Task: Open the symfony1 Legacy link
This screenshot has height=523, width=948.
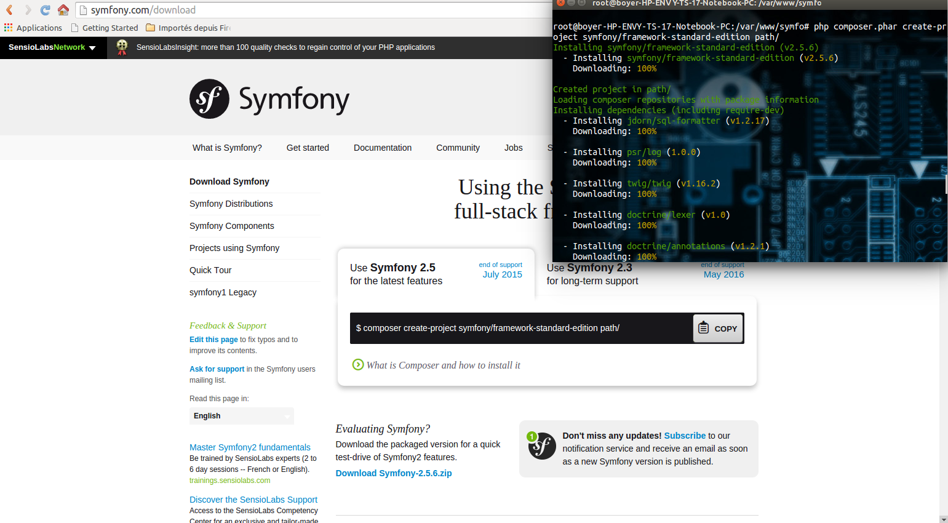Action: 223,292
